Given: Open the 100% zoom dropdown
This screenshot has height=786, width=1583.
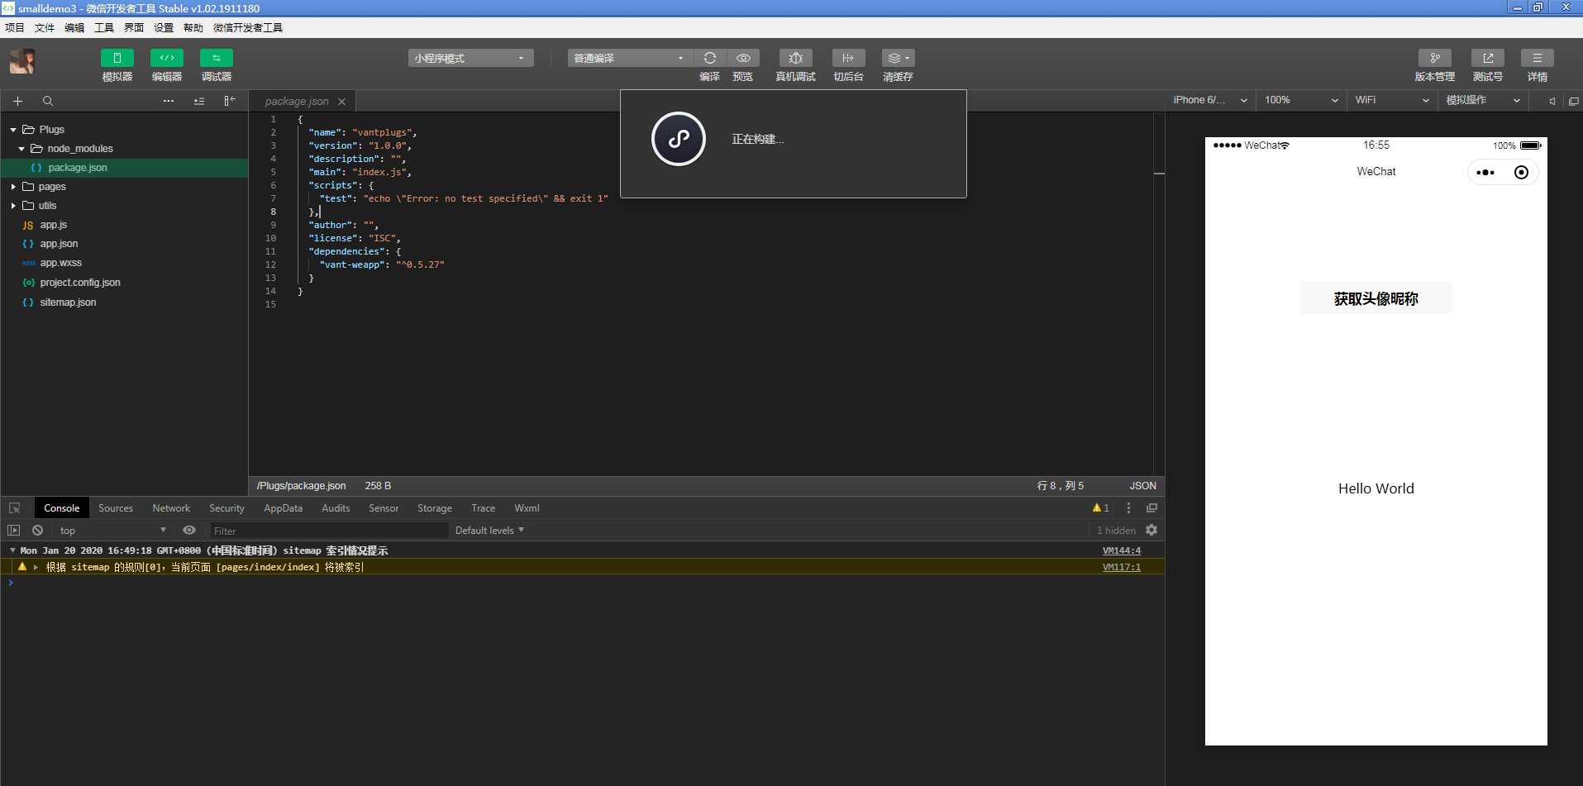Looking at the screenshot, I should (x=1301, y=100).
